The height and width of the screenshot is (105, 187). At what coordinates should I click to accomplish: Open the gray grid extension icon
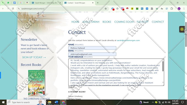[152, 9]
